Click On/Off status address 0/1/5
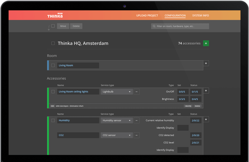 click(196, 92)
